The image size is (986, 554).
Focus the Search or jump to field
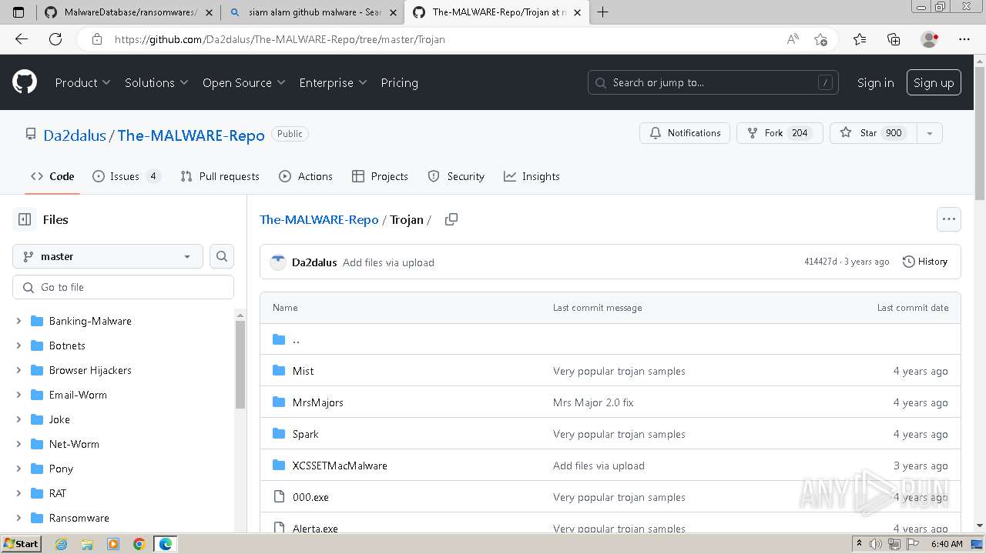tap(713, 82)
